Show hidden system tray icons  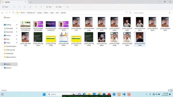[x=147, y=94]
